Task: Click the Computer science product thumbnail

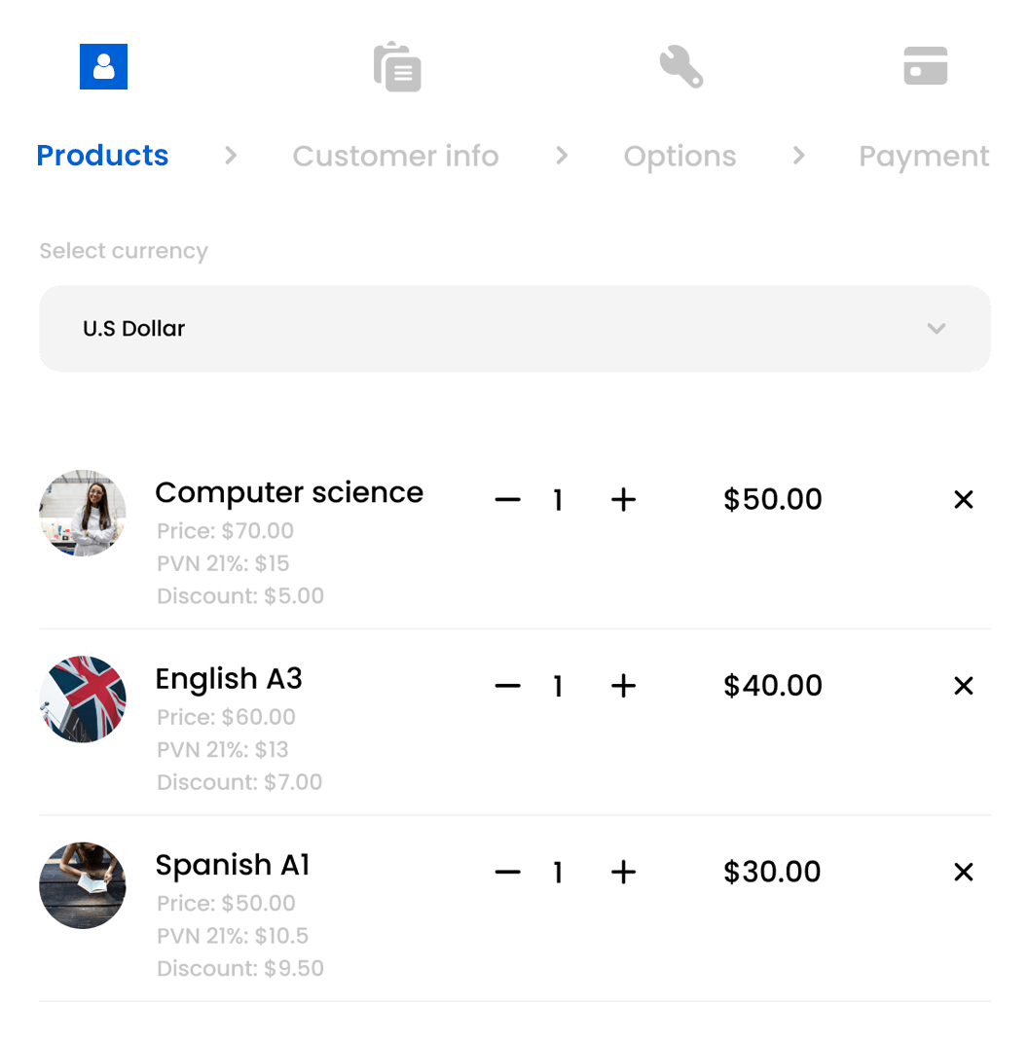Action: click(83, 514)
